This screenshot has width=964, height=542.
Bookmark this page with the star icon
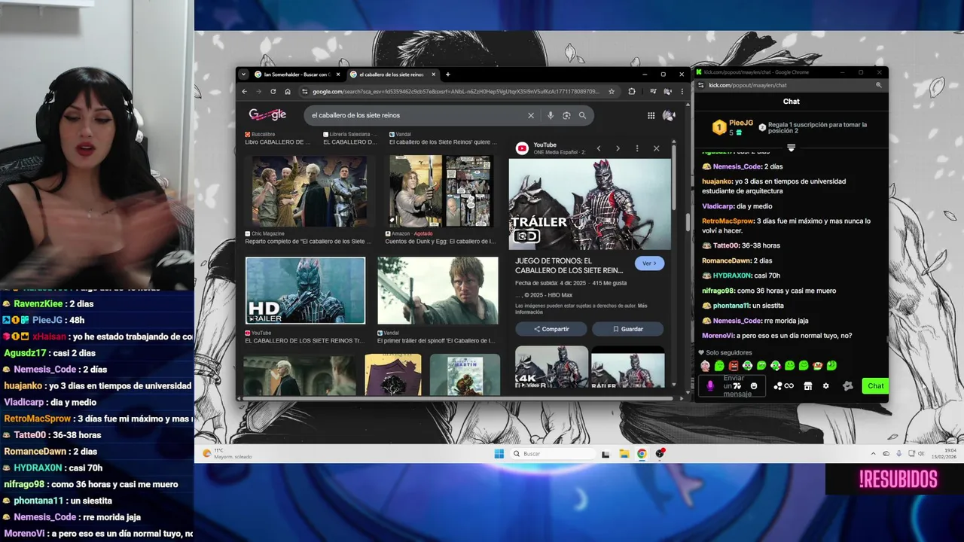[612, 92]
